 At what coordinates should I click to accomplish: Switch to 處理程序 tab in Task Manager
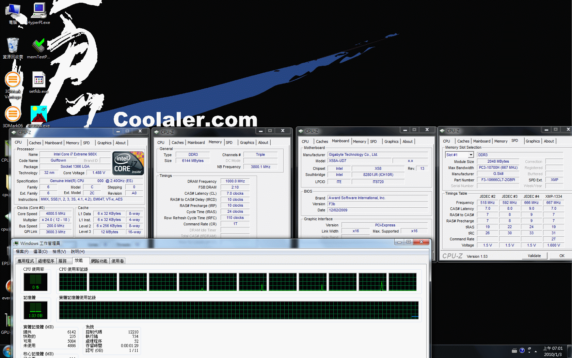pos(46,261)
